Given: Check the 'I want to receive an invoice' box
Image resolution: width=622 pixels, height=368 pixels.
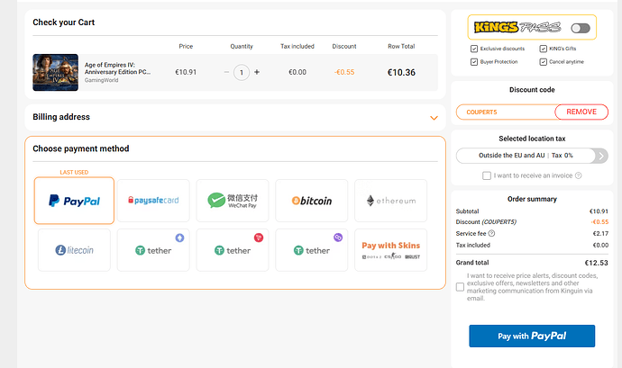Looking at the screenshot, I should [x=487, y=175].
